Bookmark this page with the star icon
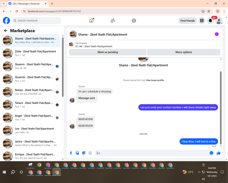Screen dimensions: 228x183 coord(209,11)
